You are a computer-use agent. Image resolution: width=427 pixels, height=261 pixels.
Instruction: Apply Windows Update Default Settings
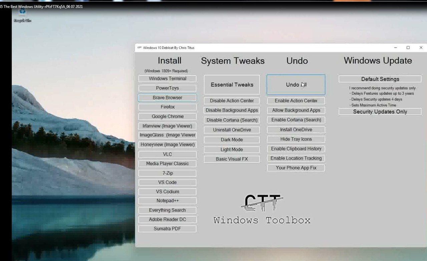[380, 79]
